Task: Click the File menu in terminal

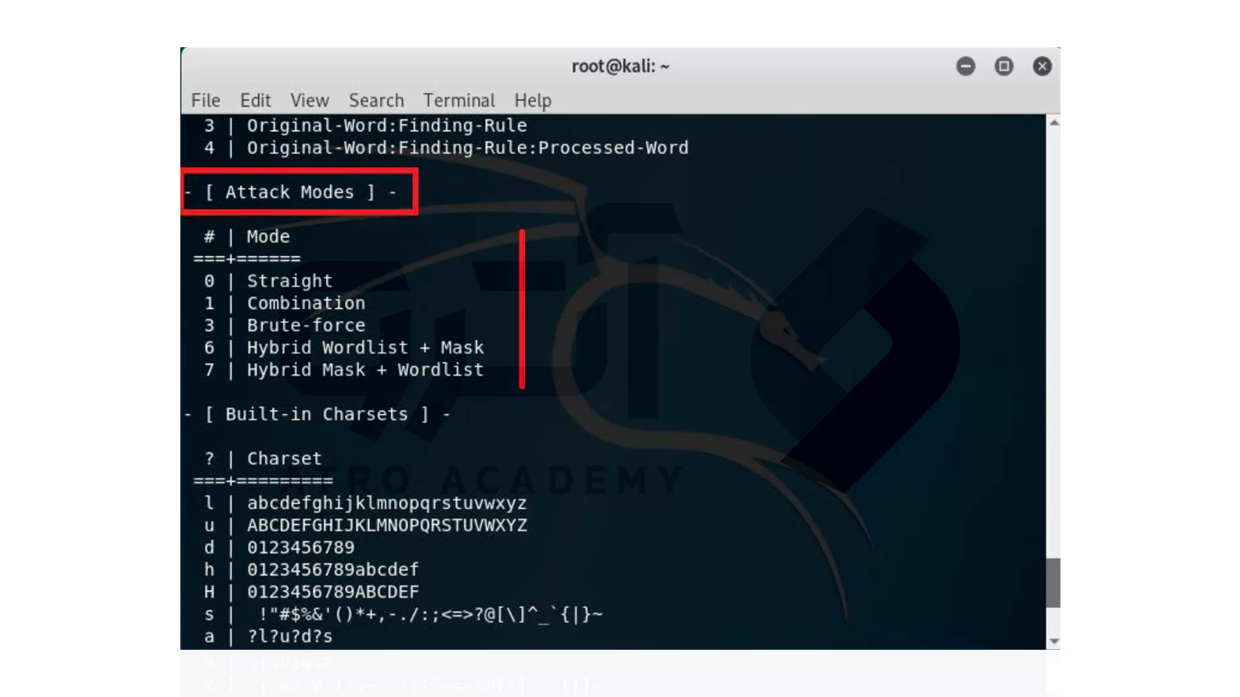Action: 205,101
